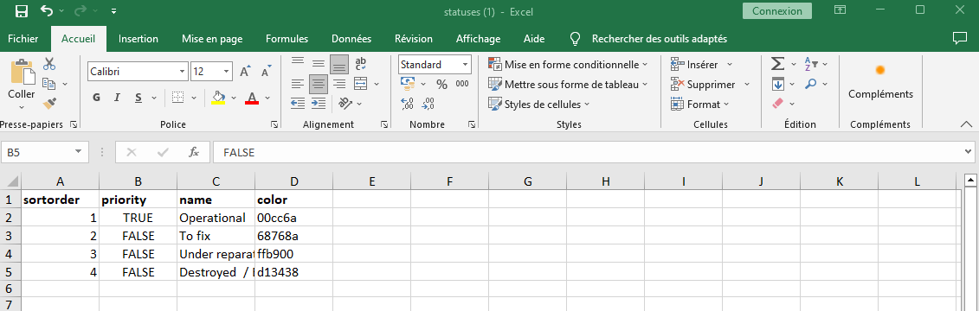
Task: Click the Save floppy disk icon
Action: pos(22,11)
